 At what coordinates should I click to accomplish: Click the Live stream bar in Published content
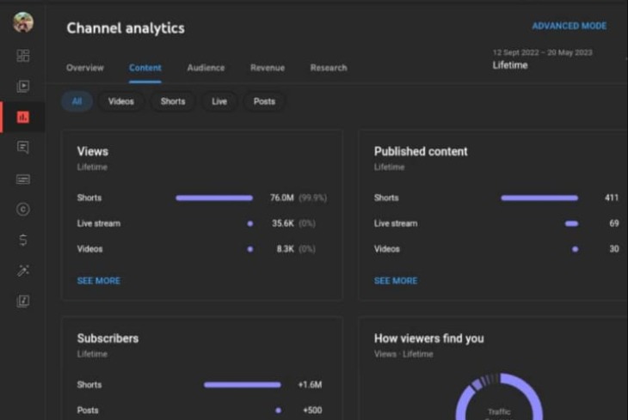click(x=571, y=223)
